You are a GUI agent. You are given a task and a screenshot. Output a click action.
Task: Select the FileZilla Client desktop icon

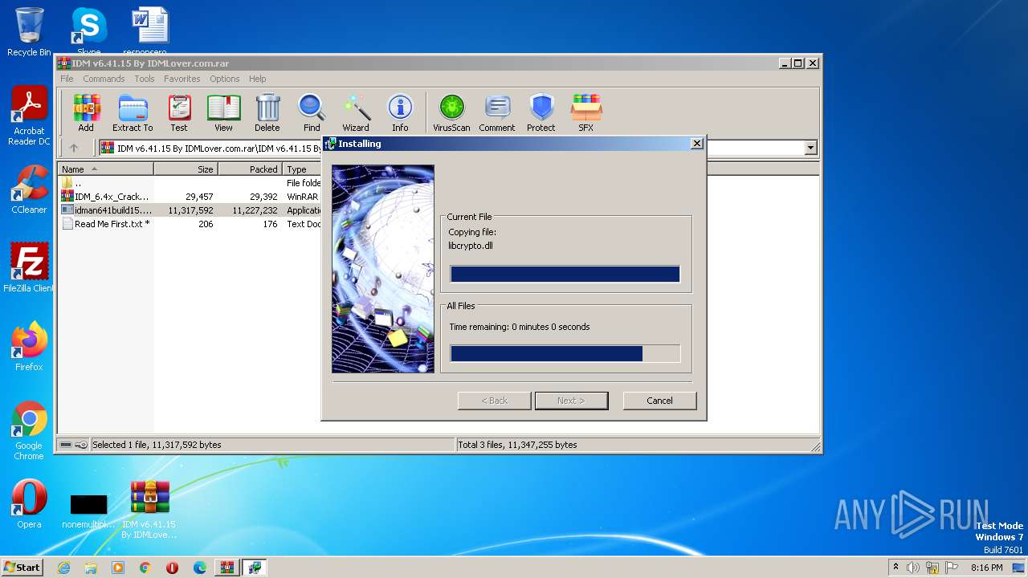29,268
